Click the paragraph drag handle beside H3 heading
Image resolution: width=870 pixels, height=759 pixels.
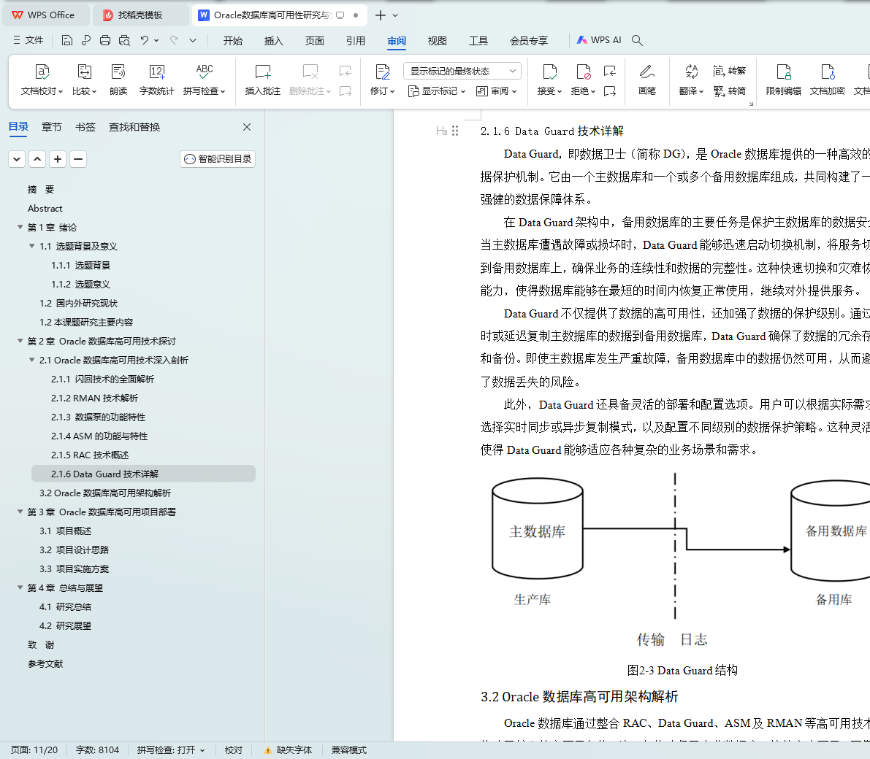tap(455, 131)
